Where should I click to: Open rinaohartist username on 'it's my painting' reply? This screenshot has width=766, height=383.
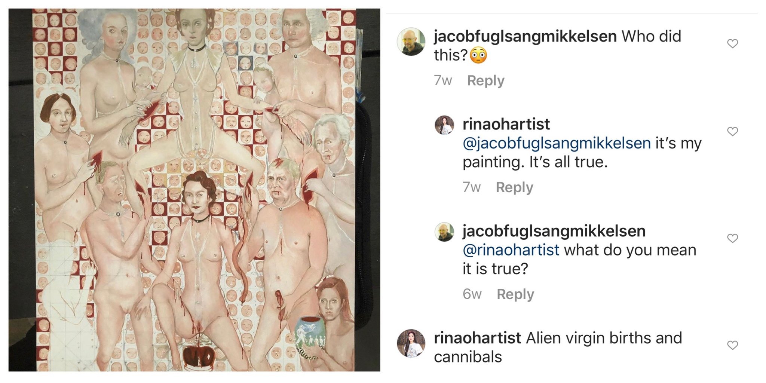(506, 124)
